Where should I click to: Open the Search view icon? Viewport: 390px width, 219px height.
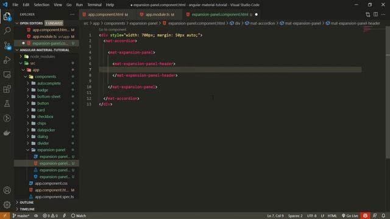tap(7, 30)
